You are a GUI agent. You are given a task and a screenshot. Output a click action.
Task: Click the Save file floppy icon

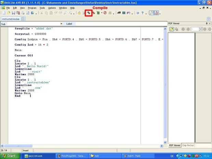tap(13, 13)
